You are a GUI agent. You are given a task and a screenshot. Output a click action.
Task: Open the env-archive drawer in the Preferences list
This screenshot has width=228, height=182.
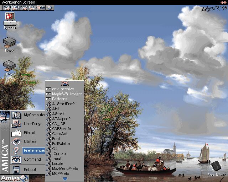click(x=64, y=89)
